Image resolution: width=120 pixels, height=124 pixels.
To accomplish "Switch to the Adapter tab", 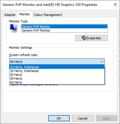I will 10,15.
